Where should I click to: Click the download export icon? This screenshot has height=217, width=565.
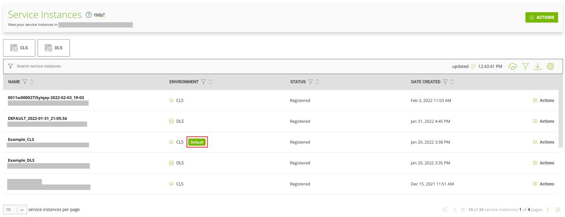(538, 66)
